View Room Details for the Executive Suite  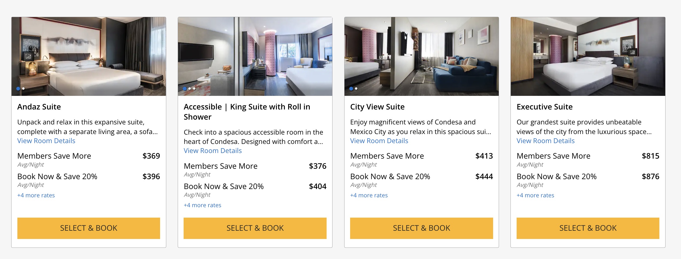(x=545, y=141)
